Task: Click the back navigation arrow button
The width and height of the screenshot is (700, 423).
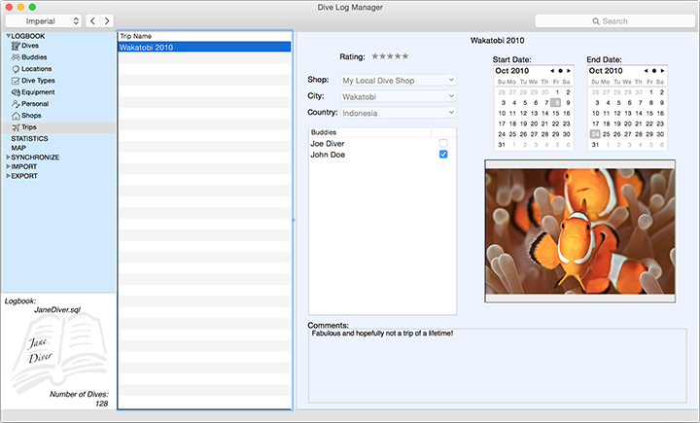Action: 91,20
